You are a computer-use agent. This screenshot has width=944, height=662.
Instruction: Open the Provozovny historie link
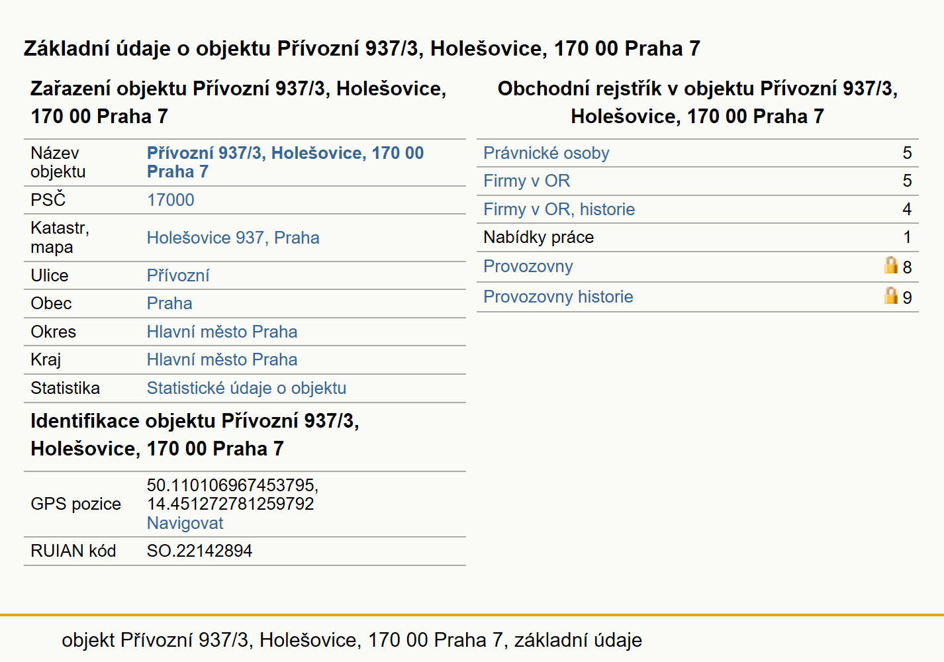tap(558, 297)
